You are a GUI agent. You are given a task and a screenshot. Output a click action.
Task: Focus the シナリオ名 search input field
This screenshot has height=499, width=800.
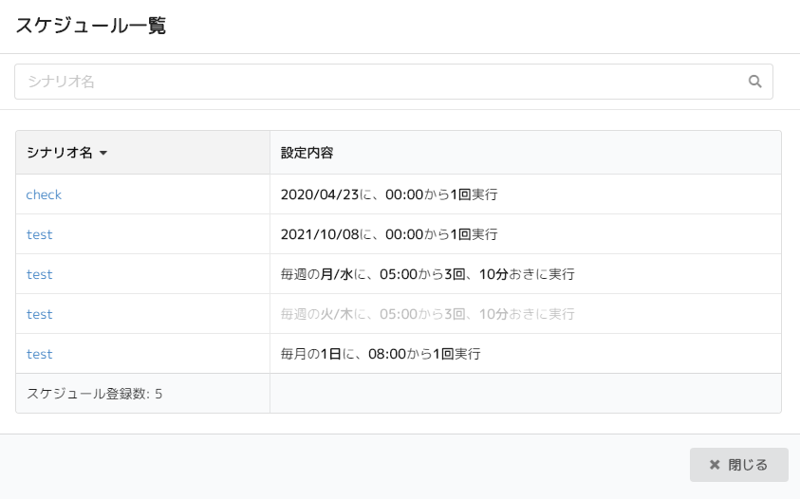[380, 82]
